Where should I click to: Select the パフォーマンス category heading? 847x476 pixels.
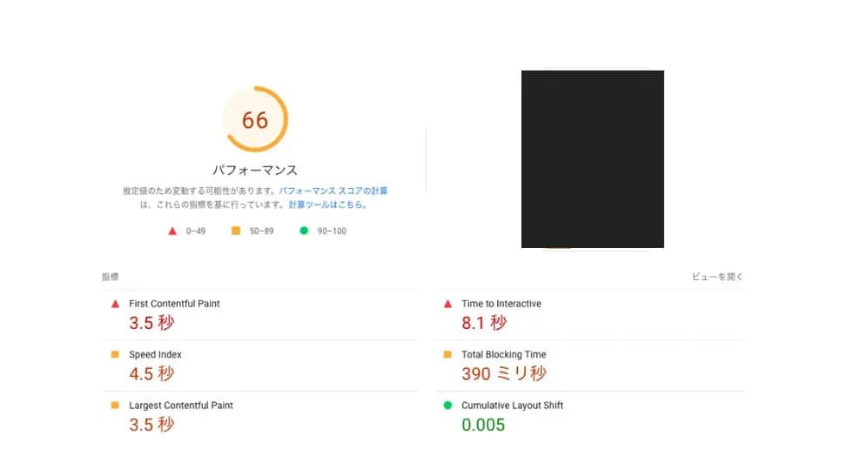point(255,171)
